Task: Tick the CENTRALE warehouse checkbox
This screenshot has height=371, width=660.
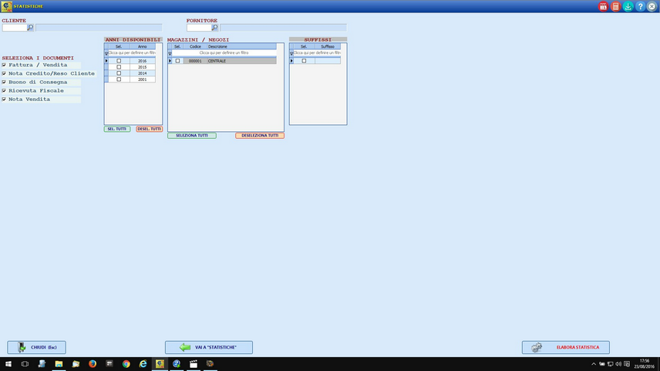Action: tap(177, 60)
